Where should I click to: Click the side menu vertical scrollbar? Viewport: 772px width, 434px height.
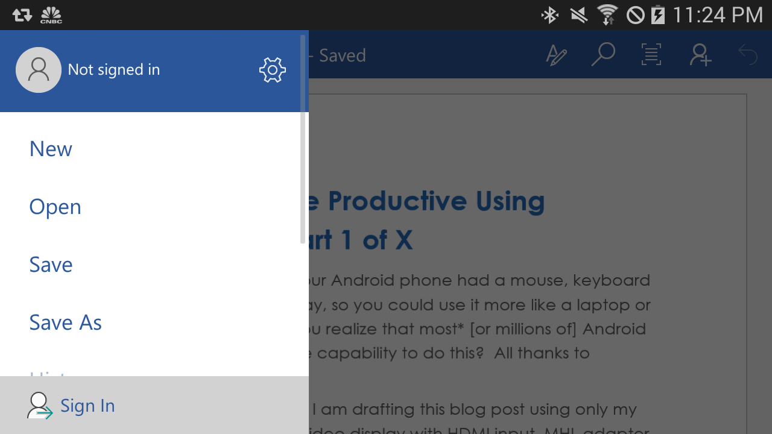303,139
